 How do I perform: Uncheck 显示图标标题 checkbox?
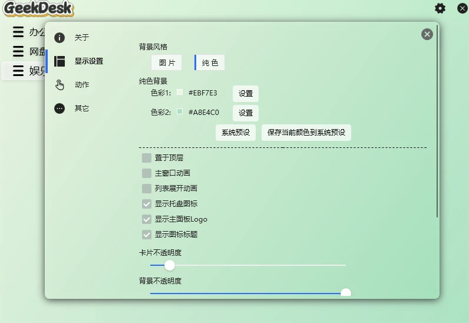pyautogui.click(x=147, y=235)
